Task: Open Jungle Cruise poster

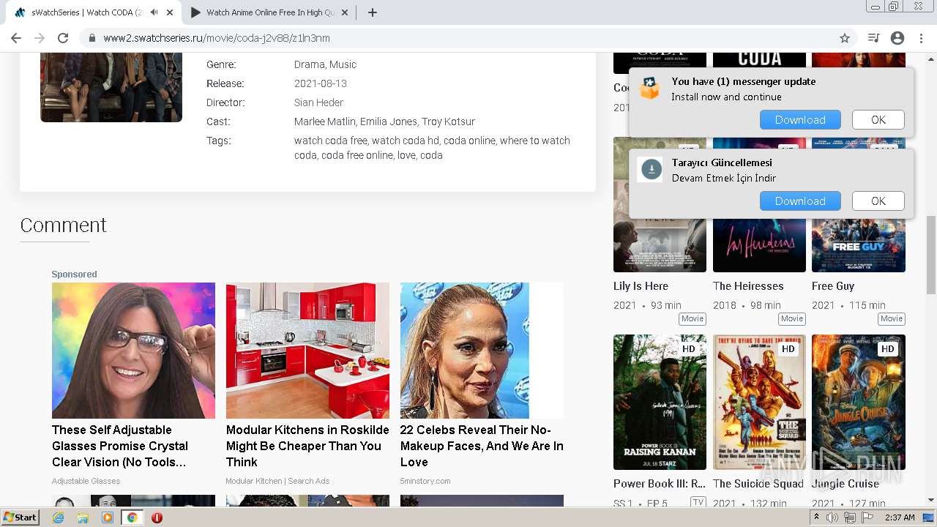Action: (x=859, y=402)
